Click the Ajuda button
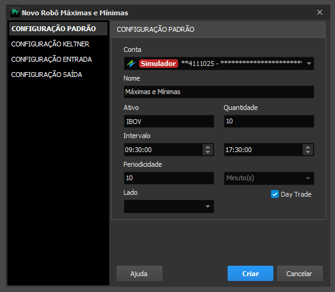Viewport: 335px width, 292px height. (139, 274)
